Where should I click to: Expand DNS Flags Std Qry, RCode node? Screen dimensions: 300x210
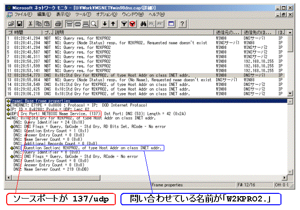pos(12,156)
